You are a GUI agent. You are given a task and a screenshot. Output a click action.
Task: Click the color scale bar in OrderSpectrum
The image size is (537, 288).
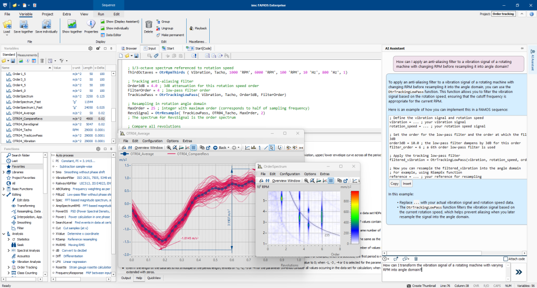[x=355, y=217]
